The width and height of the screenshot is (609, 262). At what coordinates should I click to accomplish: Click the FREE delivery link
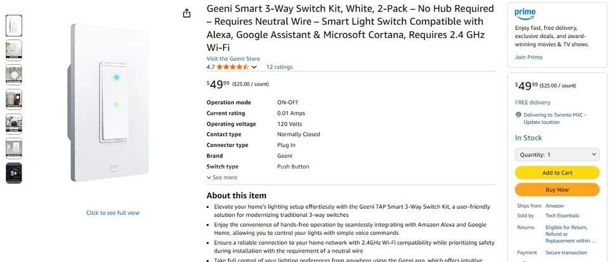[533, 102]
